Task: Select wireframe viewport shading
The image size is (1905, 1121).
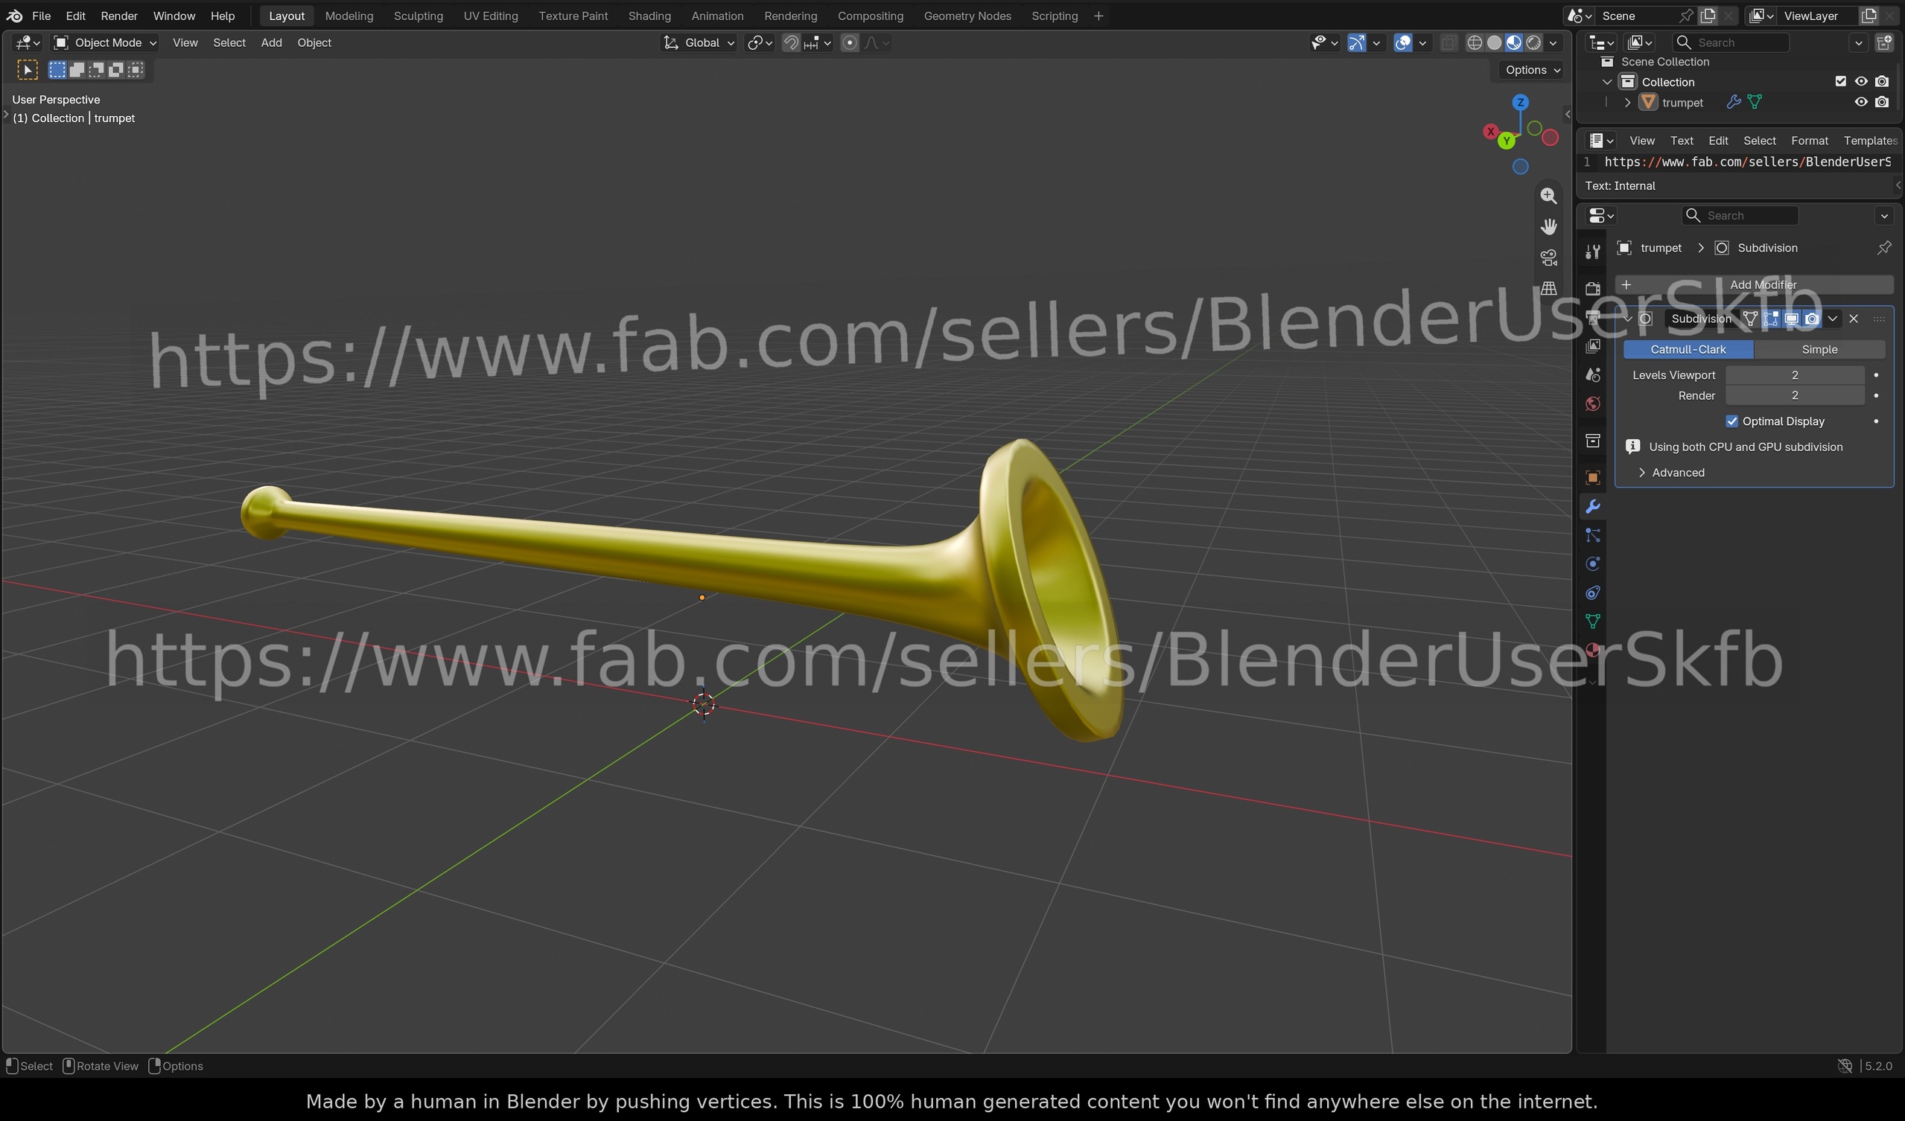Action: click(x=1474, y=42)
